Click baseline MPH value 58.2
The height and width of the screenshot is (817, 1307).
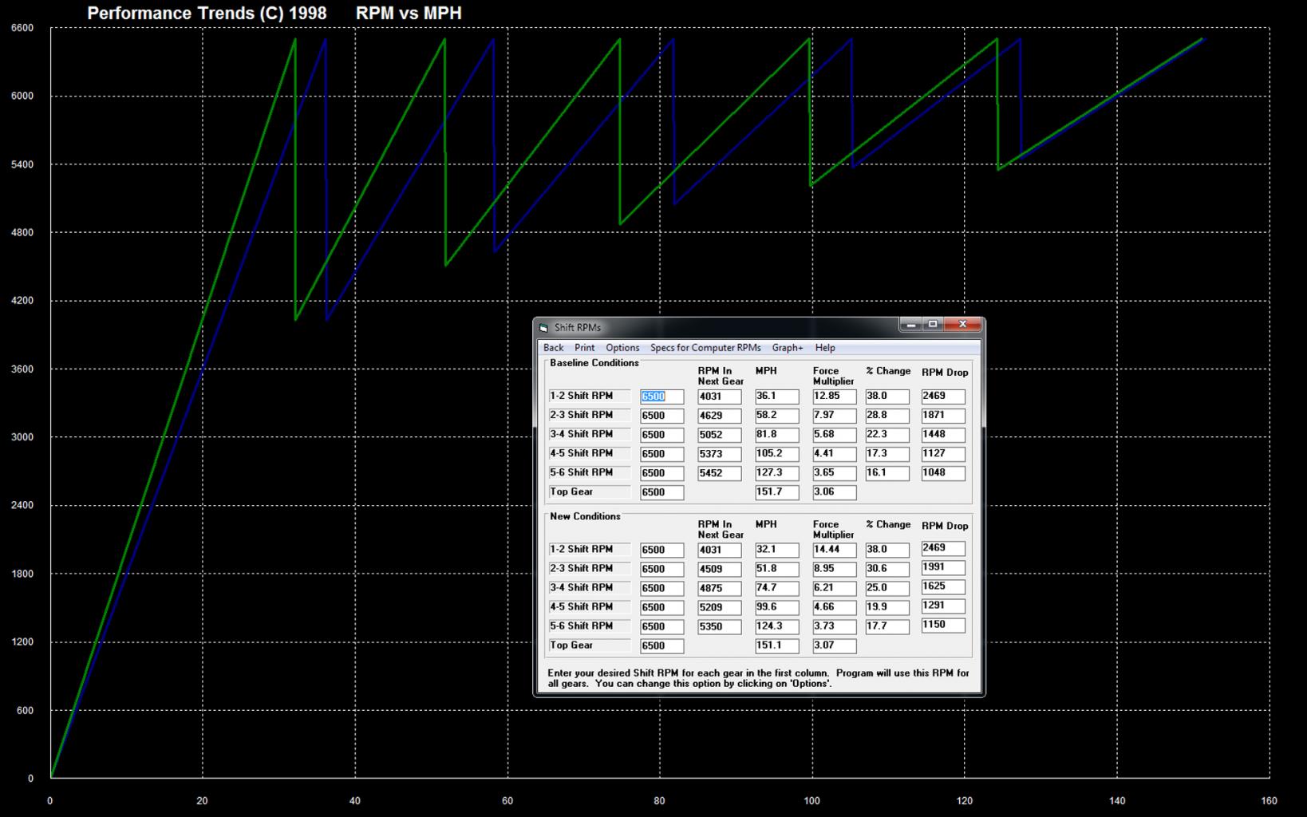coord(777,416)
